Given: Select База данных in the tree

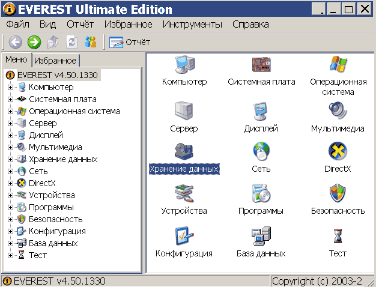Looking at the screenshot, I should pos(53,243).
